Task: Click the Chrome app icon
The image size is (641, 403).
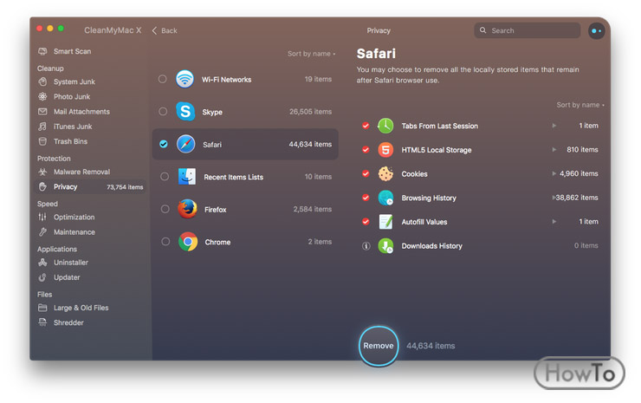Action: (188, 242)
